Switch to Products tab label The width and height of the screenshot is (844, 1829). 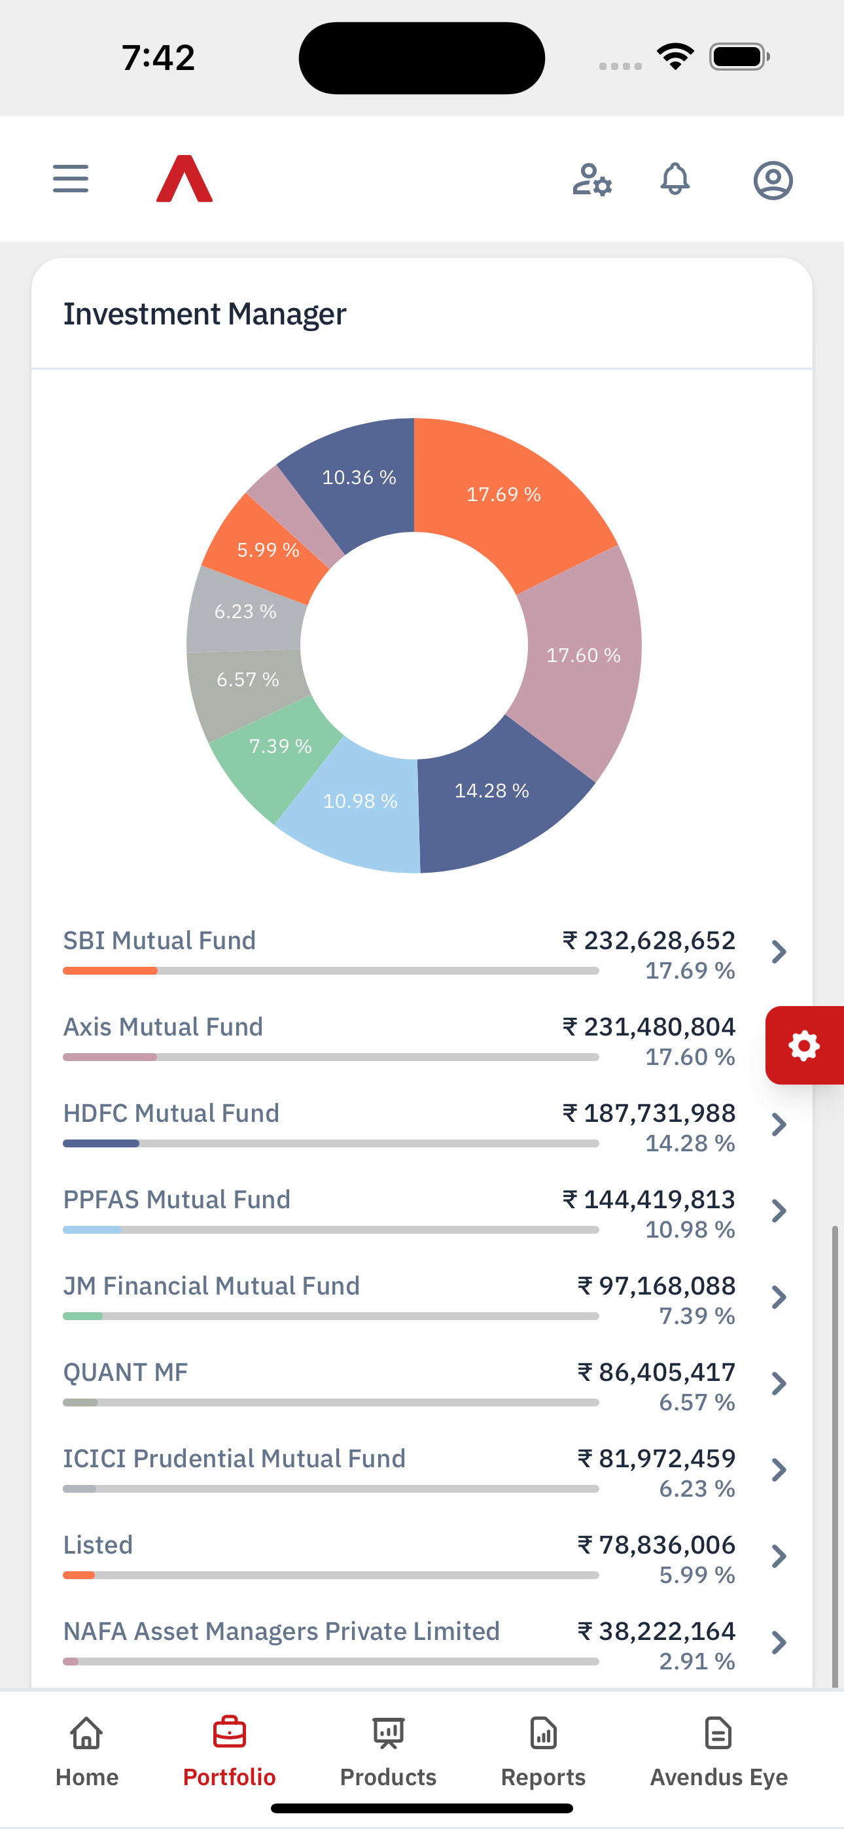(x=388, y=1777)
